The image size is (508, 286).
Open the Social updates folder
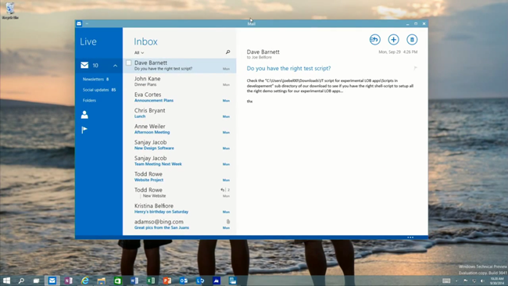pos(99,90)
